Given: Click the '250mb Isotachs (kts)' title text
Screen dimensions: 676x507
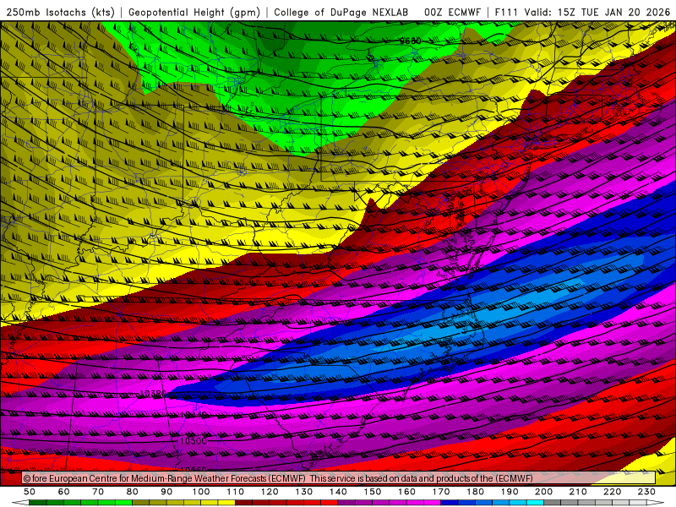Looking at the screenshot, I should 60,13.
